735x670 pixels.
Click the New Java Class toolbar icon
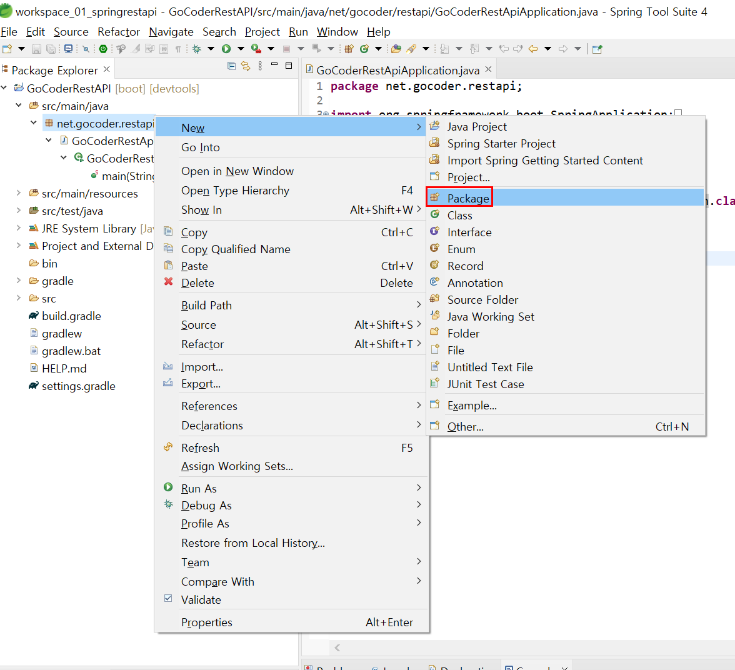click(x=364, y=49)
